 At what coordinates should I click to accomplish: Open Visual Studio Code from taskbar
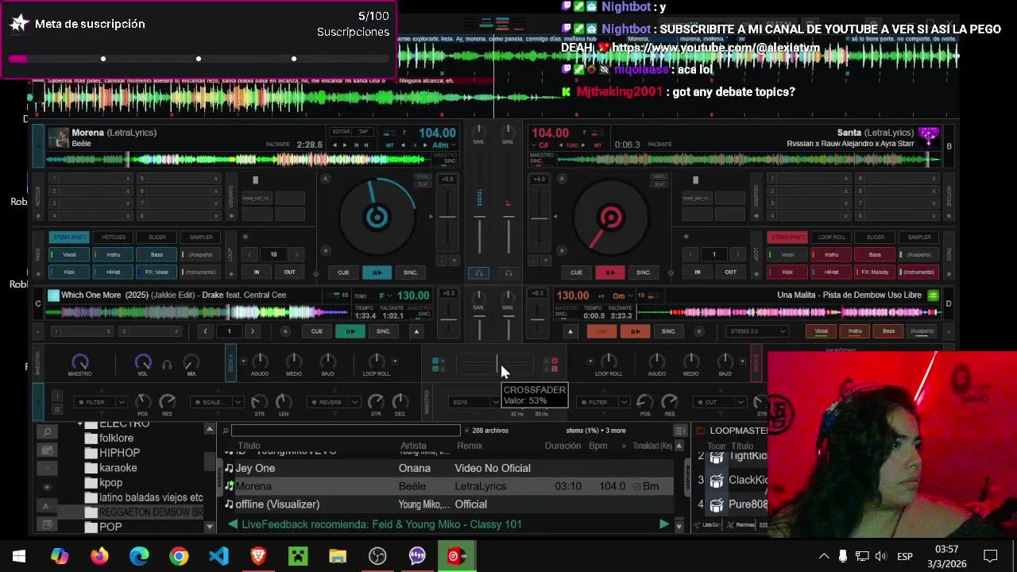pos(218,556)
